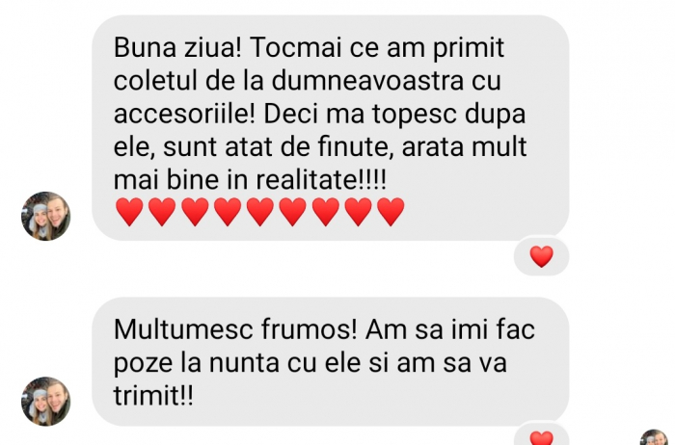Open sender avatar beside Multumesc frumos message
This screenshot has width=675, height=445.
[45, 402]
